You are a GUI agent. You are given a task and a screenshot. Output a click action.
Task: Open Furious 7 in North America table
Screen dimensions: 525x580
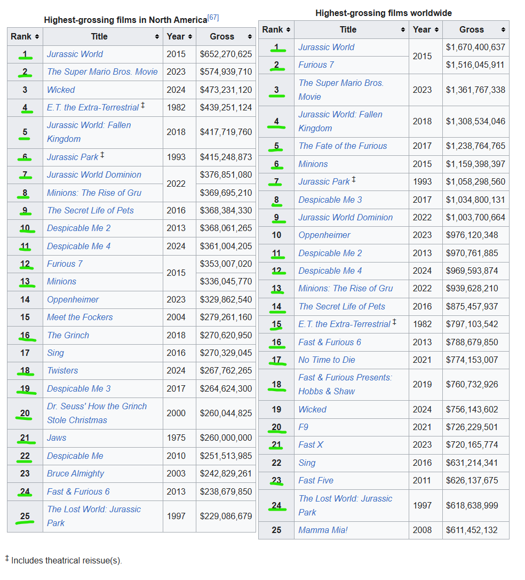point(65,264)
